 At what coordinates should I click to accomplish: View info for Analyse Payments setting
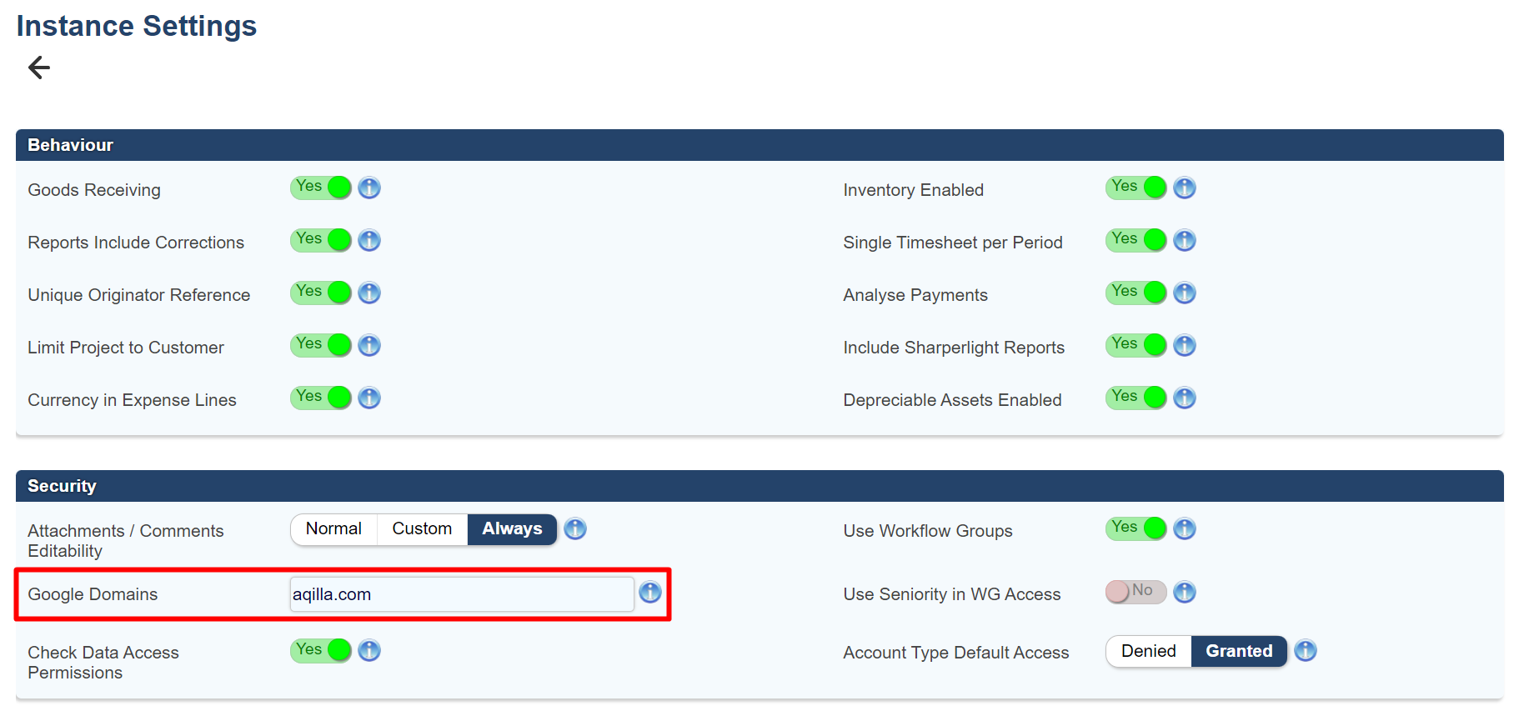[x=1184, y=293]
